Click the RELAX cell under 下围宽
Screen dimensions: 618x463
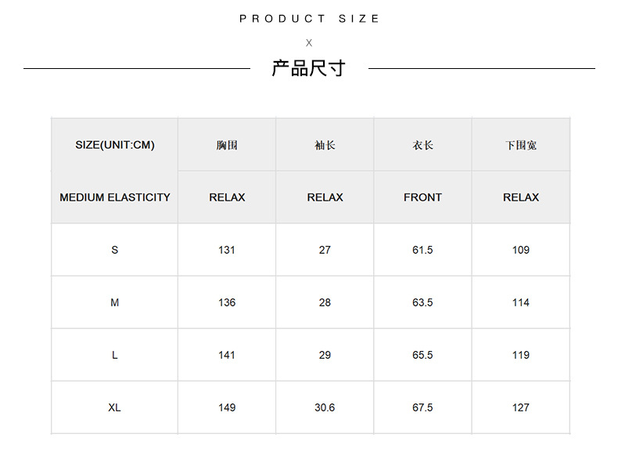click(x=521, y=197)
